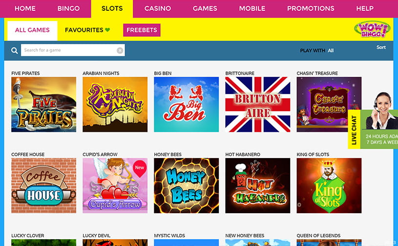Select the All Games tab

click(32, 30)
